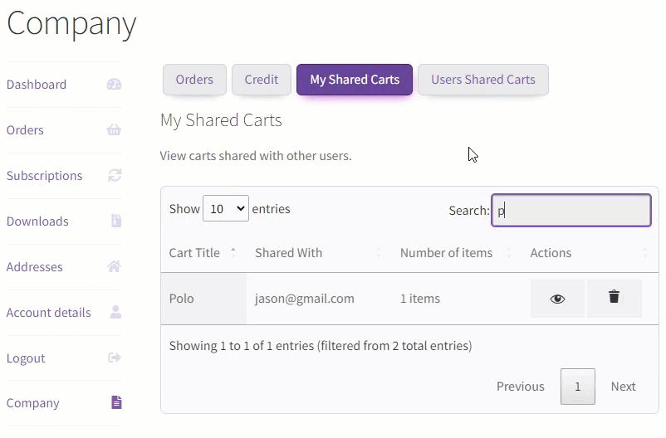Go to Downloads in sidebar

37,221
